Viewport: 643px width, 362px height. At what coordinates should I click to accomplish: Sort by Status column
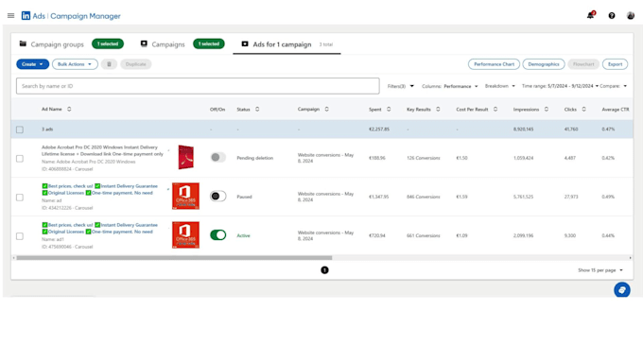point(257,109)
